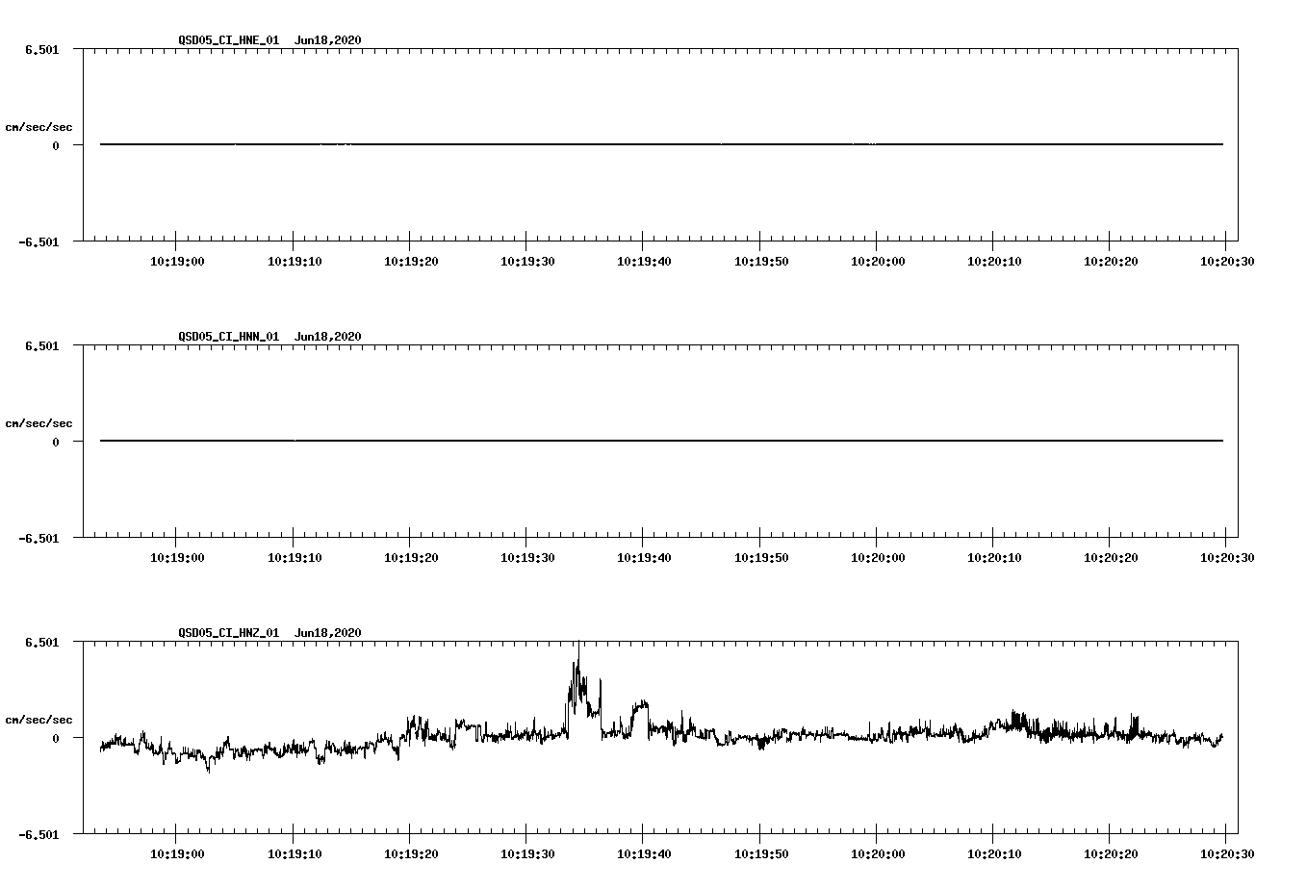
Task: Click the 10:20:00 time label under HNE plot
Action: [x=877, y=261]
